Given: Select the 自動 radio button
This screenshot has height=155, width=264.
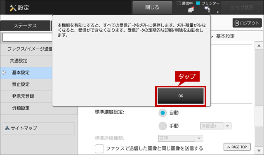Looking at the screenshot, I should pos(163,113).
